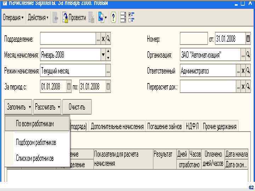The width and height of the screenshot is (255, 191).
Task: Click the document copy icon after Провести
Action: [91, 18]
